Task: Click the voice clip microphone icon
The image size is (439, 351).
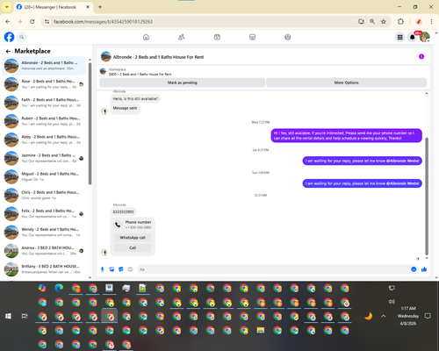Action: (102, 269)
